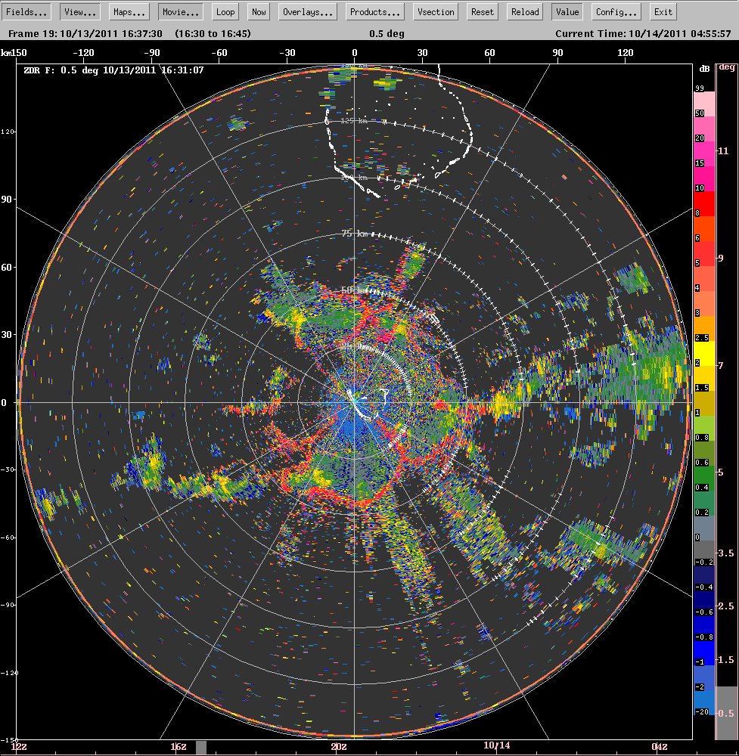Open the Movie... settings
Image resolution: width=739 pixels, height=756 pixels.
point(181,12)
